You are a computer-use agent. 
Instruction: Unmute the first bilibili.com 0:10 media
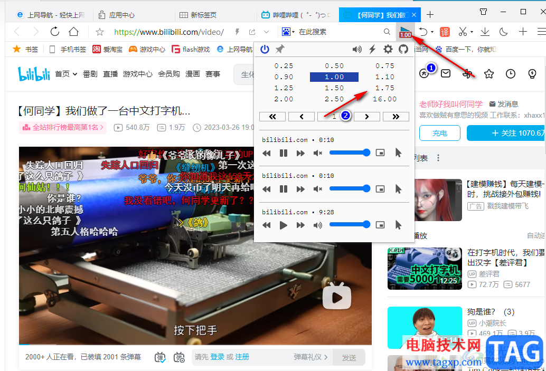coord(317,153)
